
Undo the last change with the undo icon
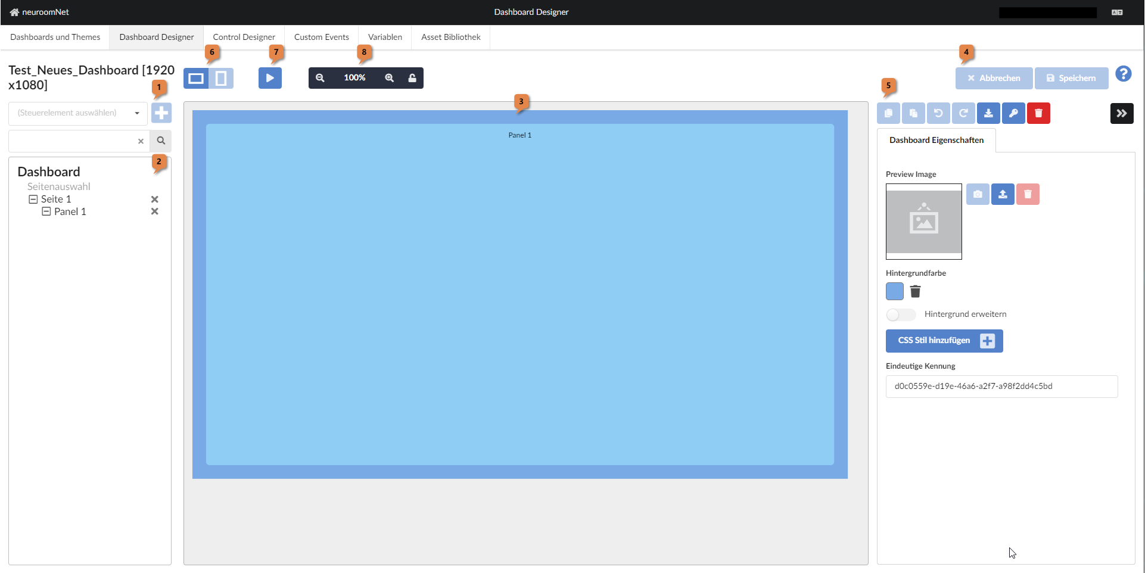point(938,113)
